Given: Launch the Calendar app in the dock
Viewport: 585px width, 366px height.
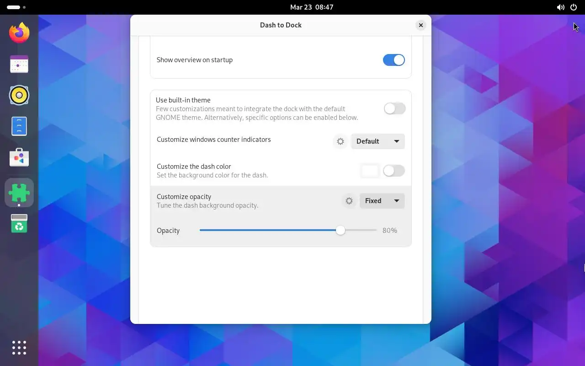Looking at the screenshot, I should pos(19,65).
